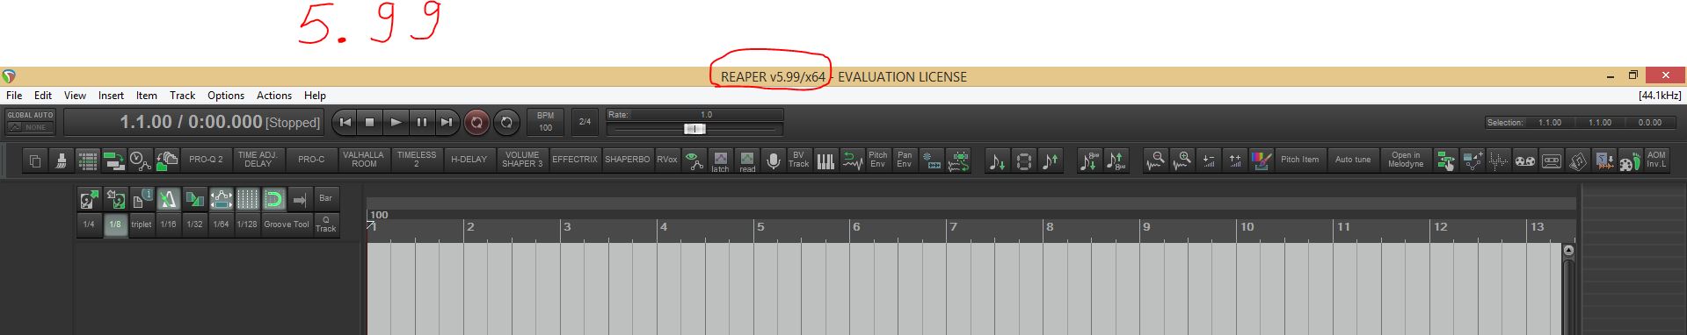Viewport: 1687px width, 335px height.
Task: Click the green tracks with hand icon
Action: point(1445,160)
